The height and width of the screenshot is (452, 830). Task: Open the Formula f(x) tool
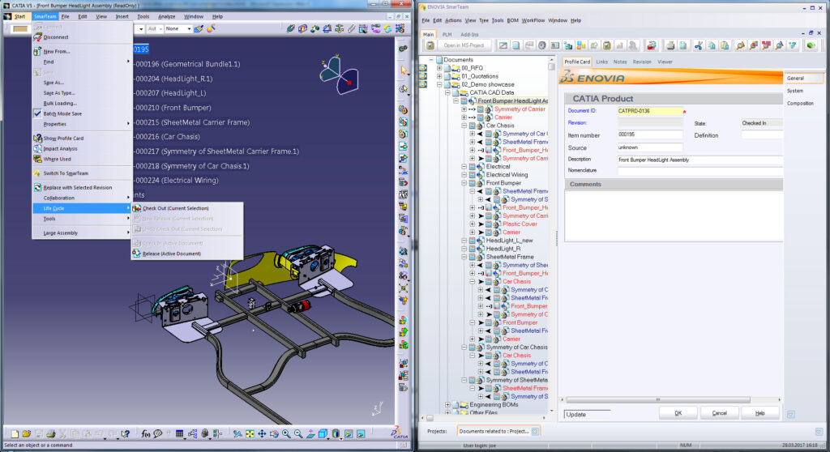(146, 434)
